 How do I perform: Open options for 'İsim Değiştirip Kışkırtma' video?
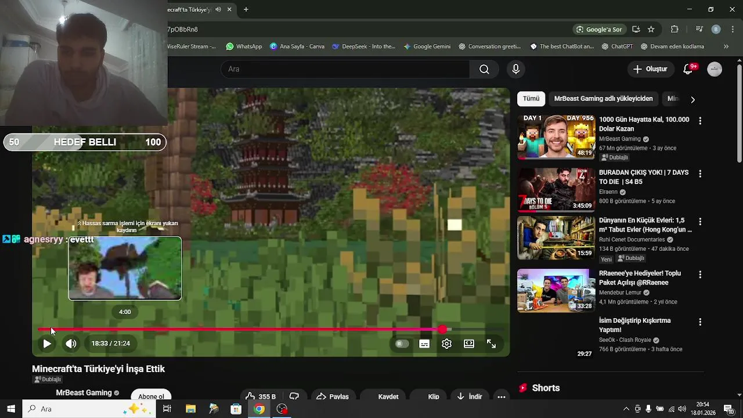pyautogui.click(x=700, y=322)
